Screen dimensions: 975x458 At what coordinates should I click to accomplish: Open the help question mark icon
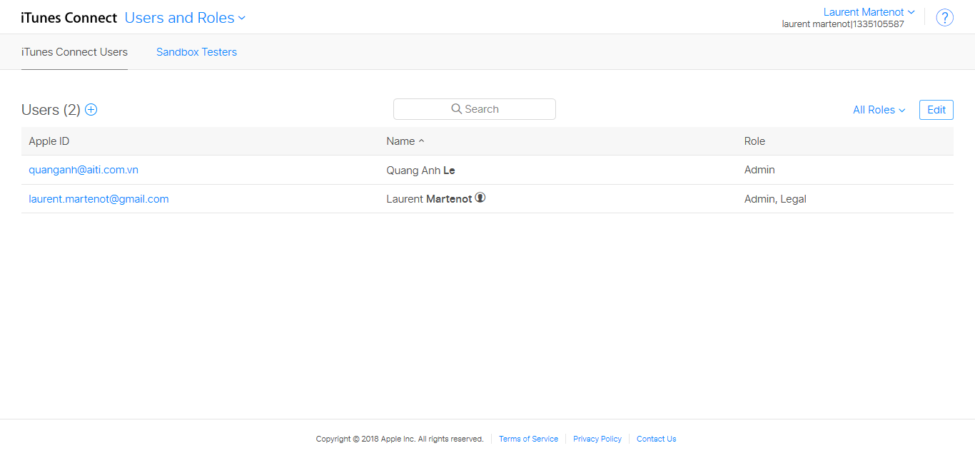944,18
